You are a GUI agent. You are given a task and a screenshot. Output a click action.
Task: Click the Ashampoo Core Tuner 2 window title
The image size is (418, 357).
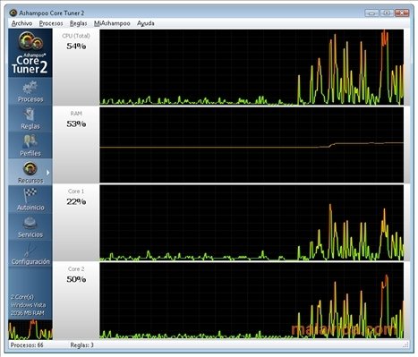[x=52, y=13]
